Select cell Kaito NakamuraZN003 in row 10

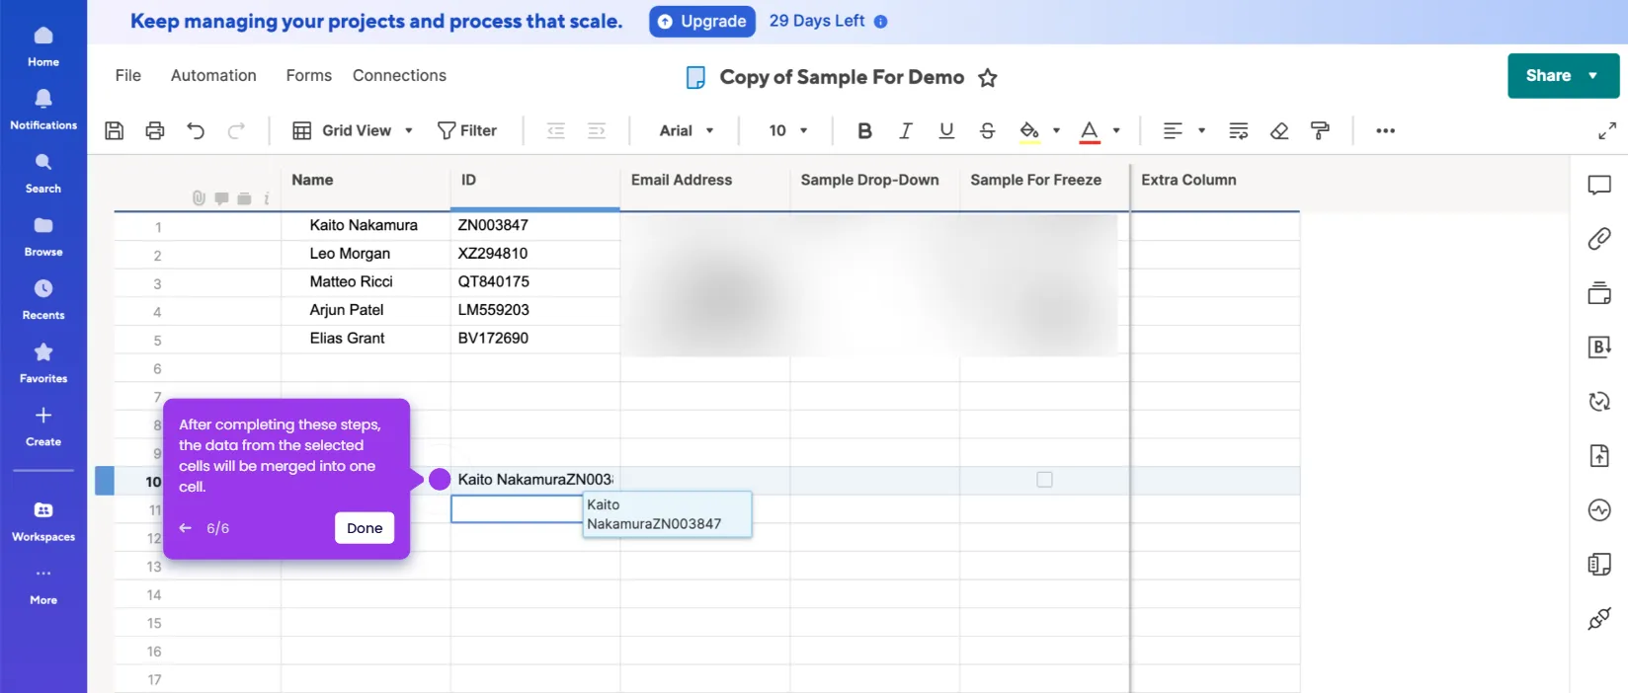tap(535, 480)
